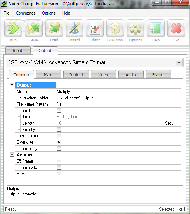
Task: Click the Selected 1 of 1 status
Action: 172,209
